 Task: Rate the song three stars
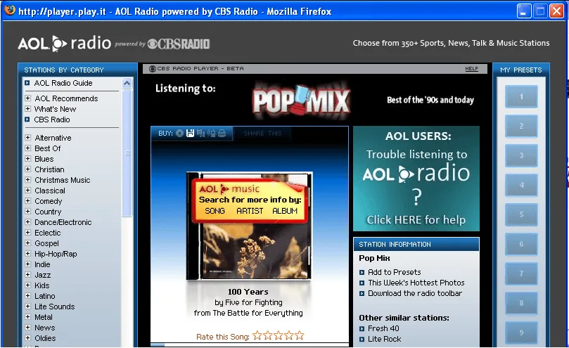click(279, 335)
